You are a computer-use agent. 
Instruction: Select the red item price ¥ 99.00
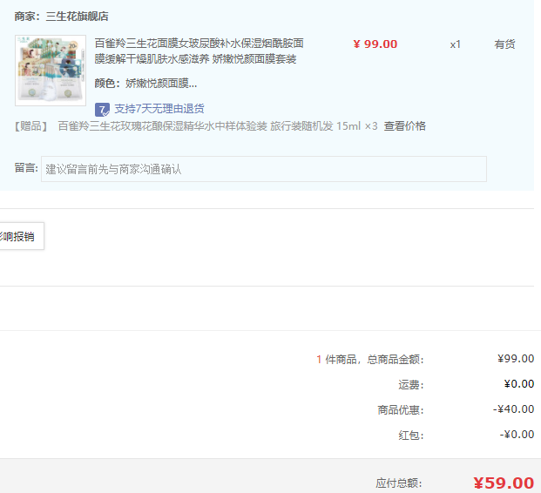coord(375,44)
